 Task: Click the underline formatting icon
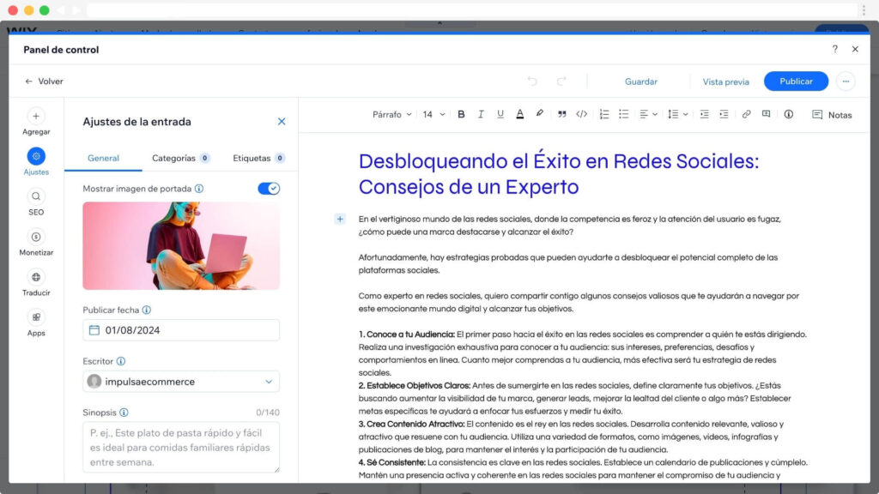click(x=500, y=114)
